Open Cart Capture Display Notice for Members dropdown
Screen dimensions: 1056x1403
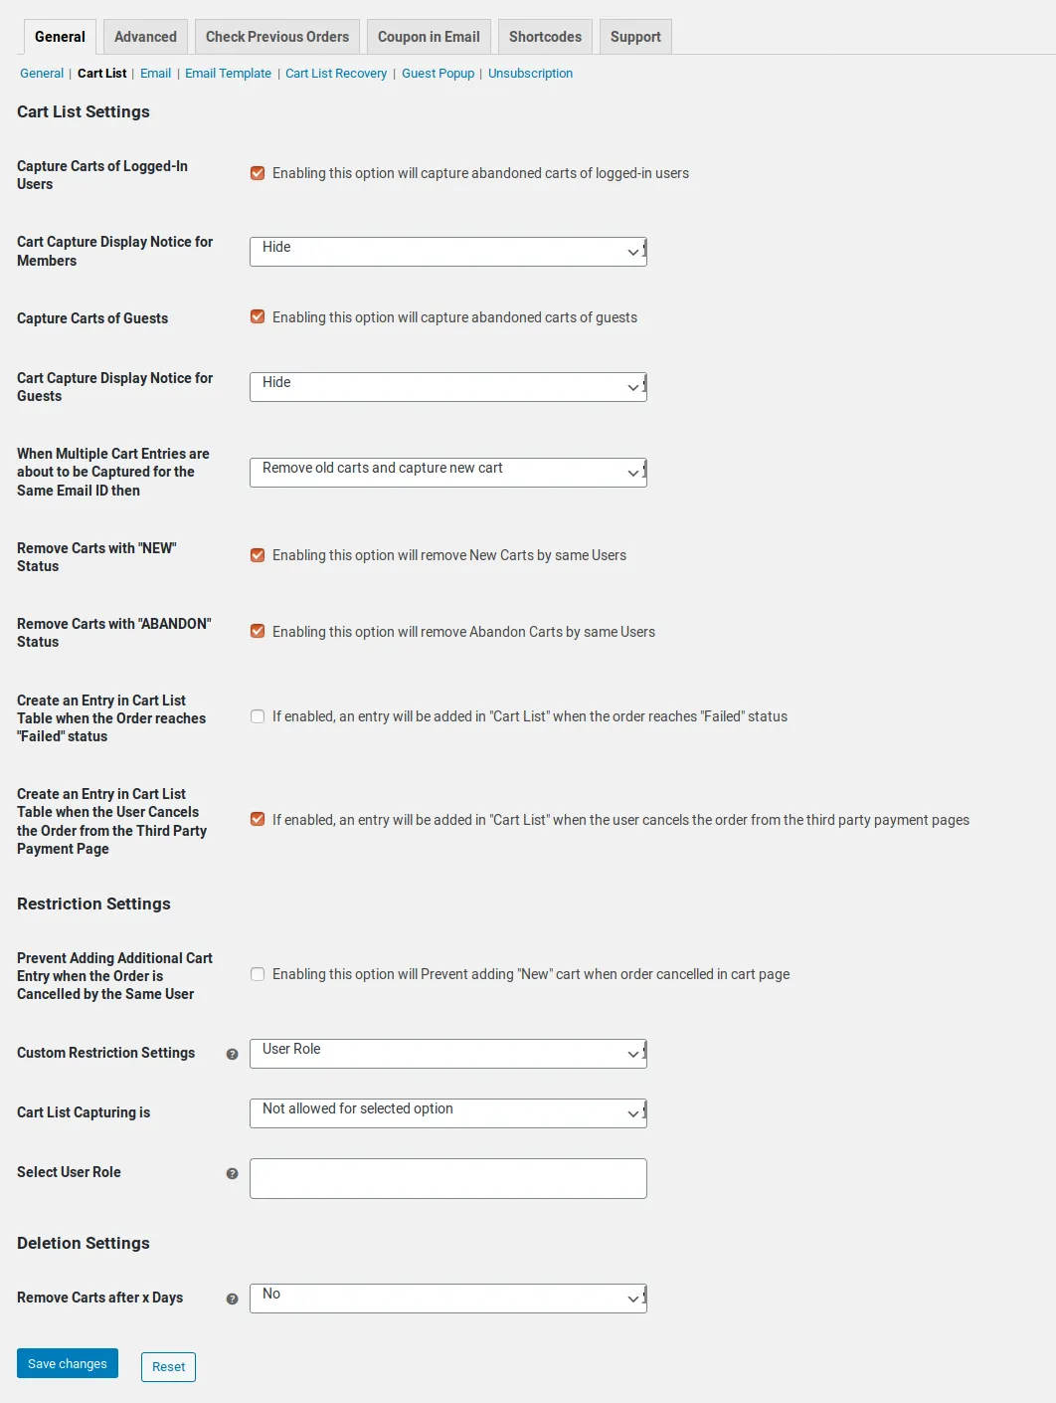(x=447, y=251)
